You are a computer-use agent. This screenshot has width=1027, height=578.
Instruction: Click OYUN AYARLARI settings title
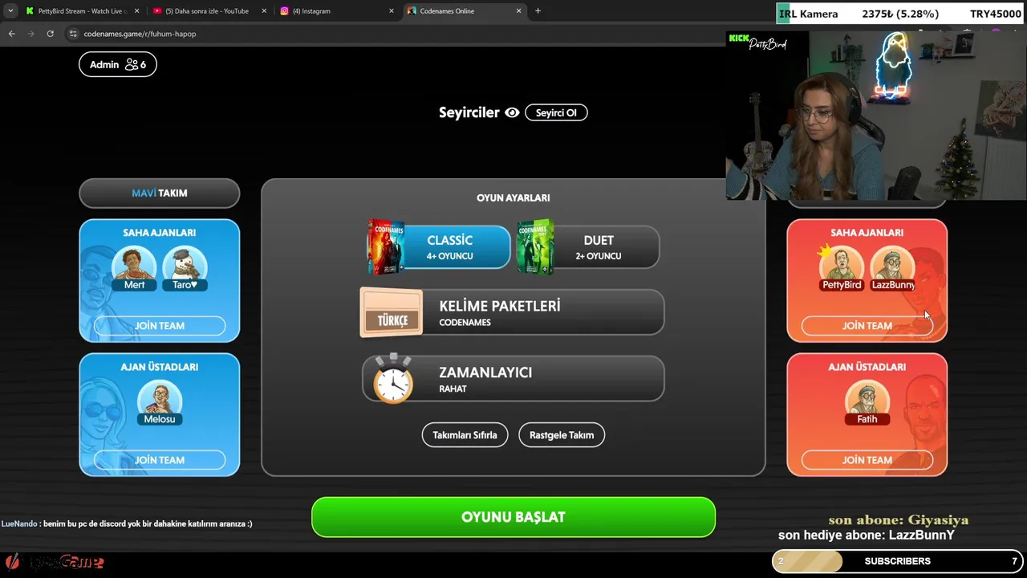tap(513, 197)
